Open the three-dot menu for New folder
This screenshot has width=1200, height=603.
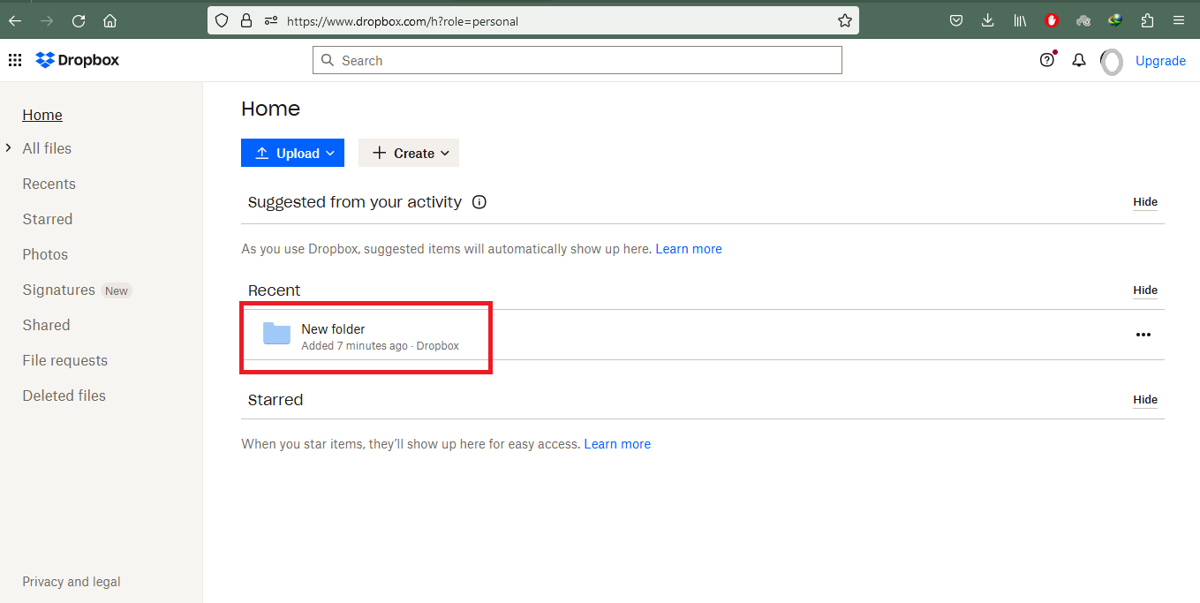point(1143,335)
